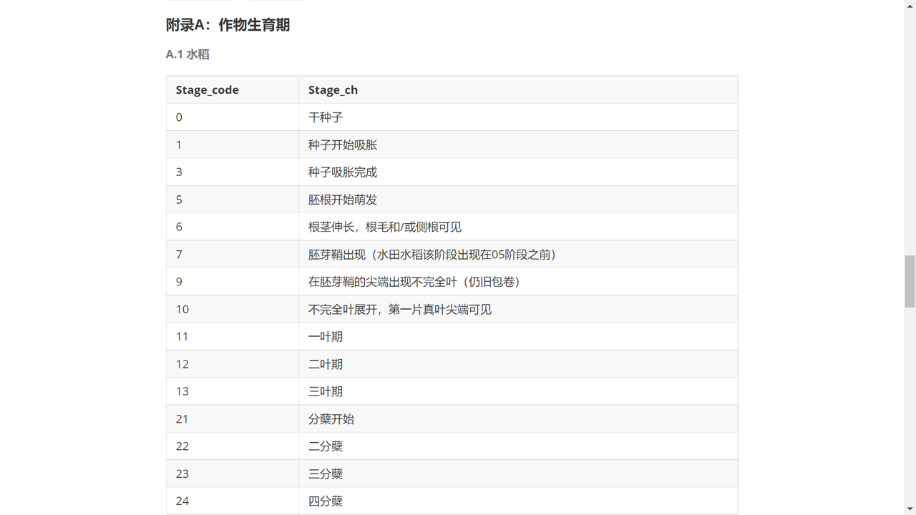Click the 四分蘖 cell
916x515 pixels.
click(x=326, y=501)
